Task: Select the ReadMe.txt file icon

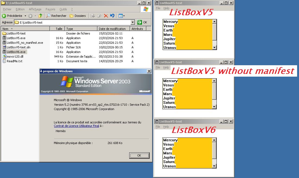Action: (x=4, y=61)
